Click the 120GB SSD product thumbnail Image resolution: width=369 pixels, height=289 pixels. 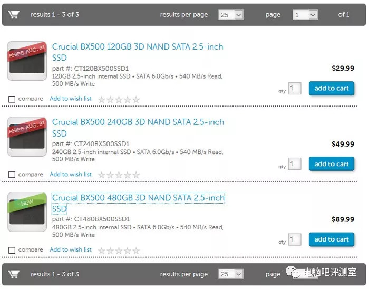(x=27, y=61)
